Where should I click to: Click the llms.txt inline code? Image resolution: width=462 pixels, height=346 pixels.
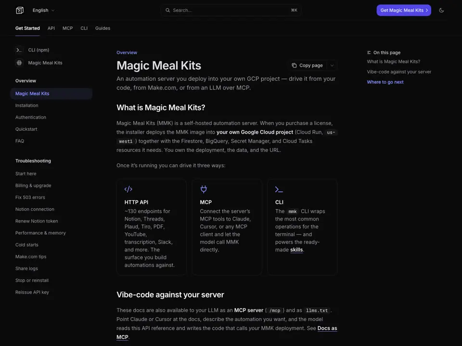tap(317, 310)
